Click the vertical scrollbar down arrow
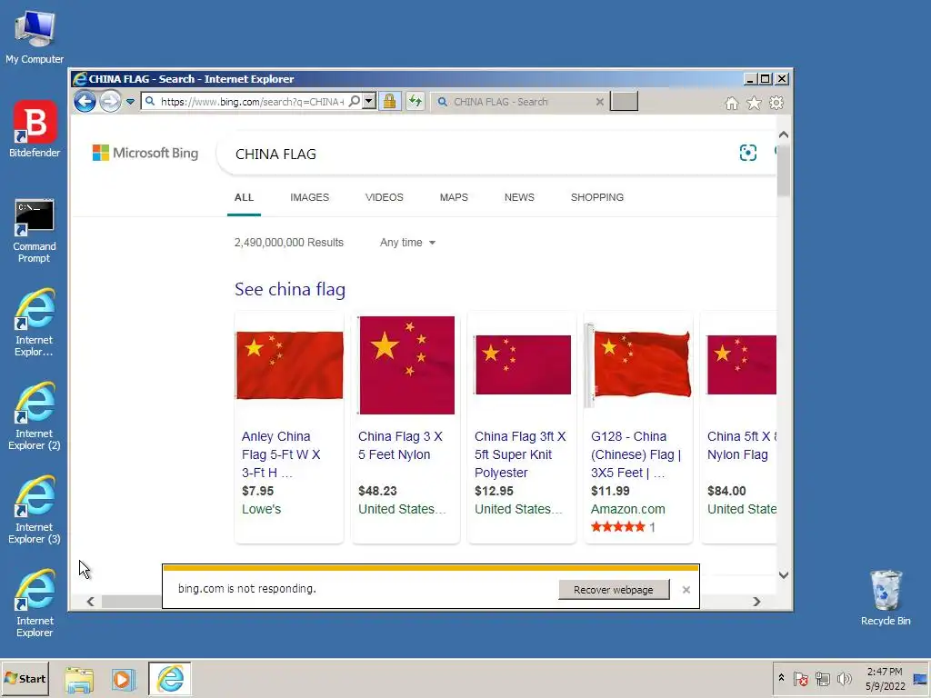 784,575
